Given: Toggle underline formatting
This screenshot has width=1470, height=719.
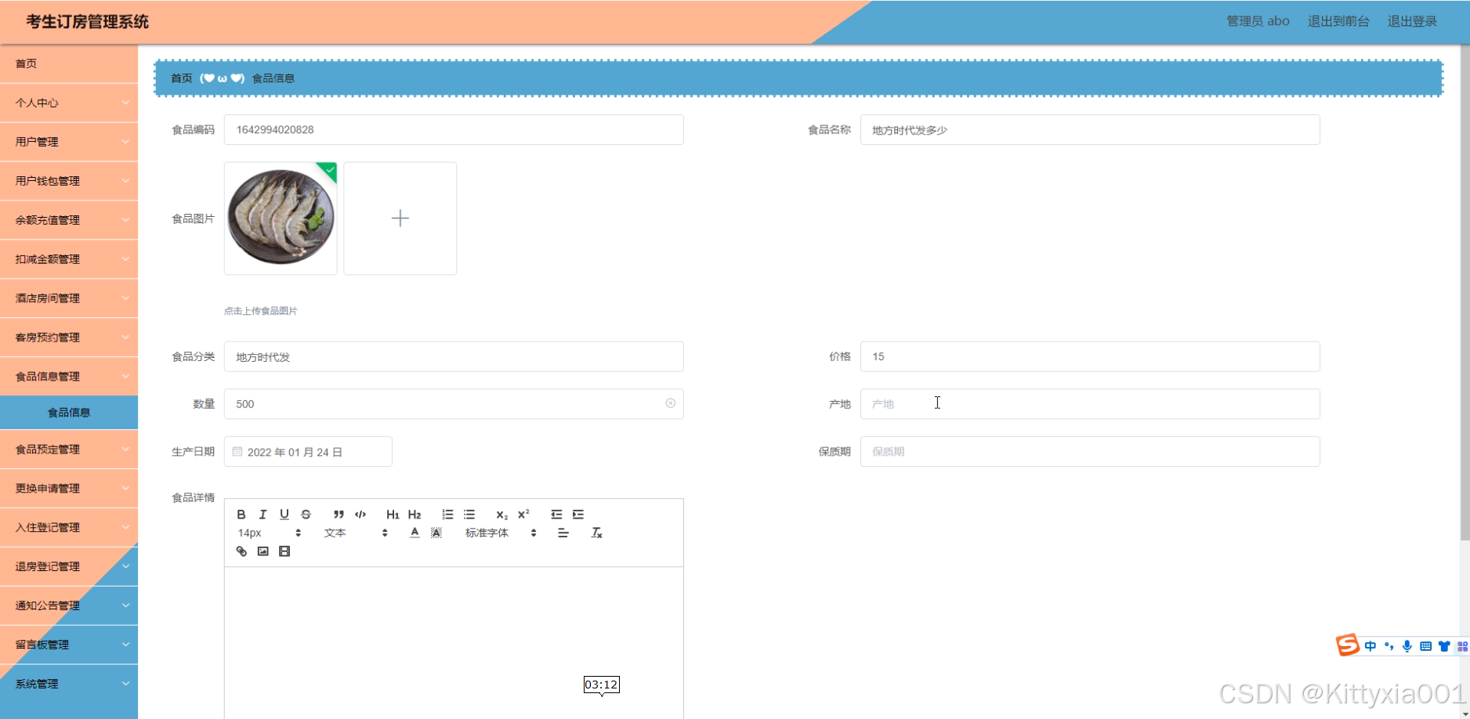Looking at the screenshot, I should 284,515.
